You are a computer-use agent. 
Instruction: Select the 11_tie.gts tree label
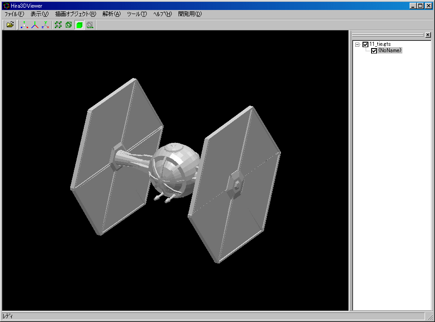pos(380,44)
